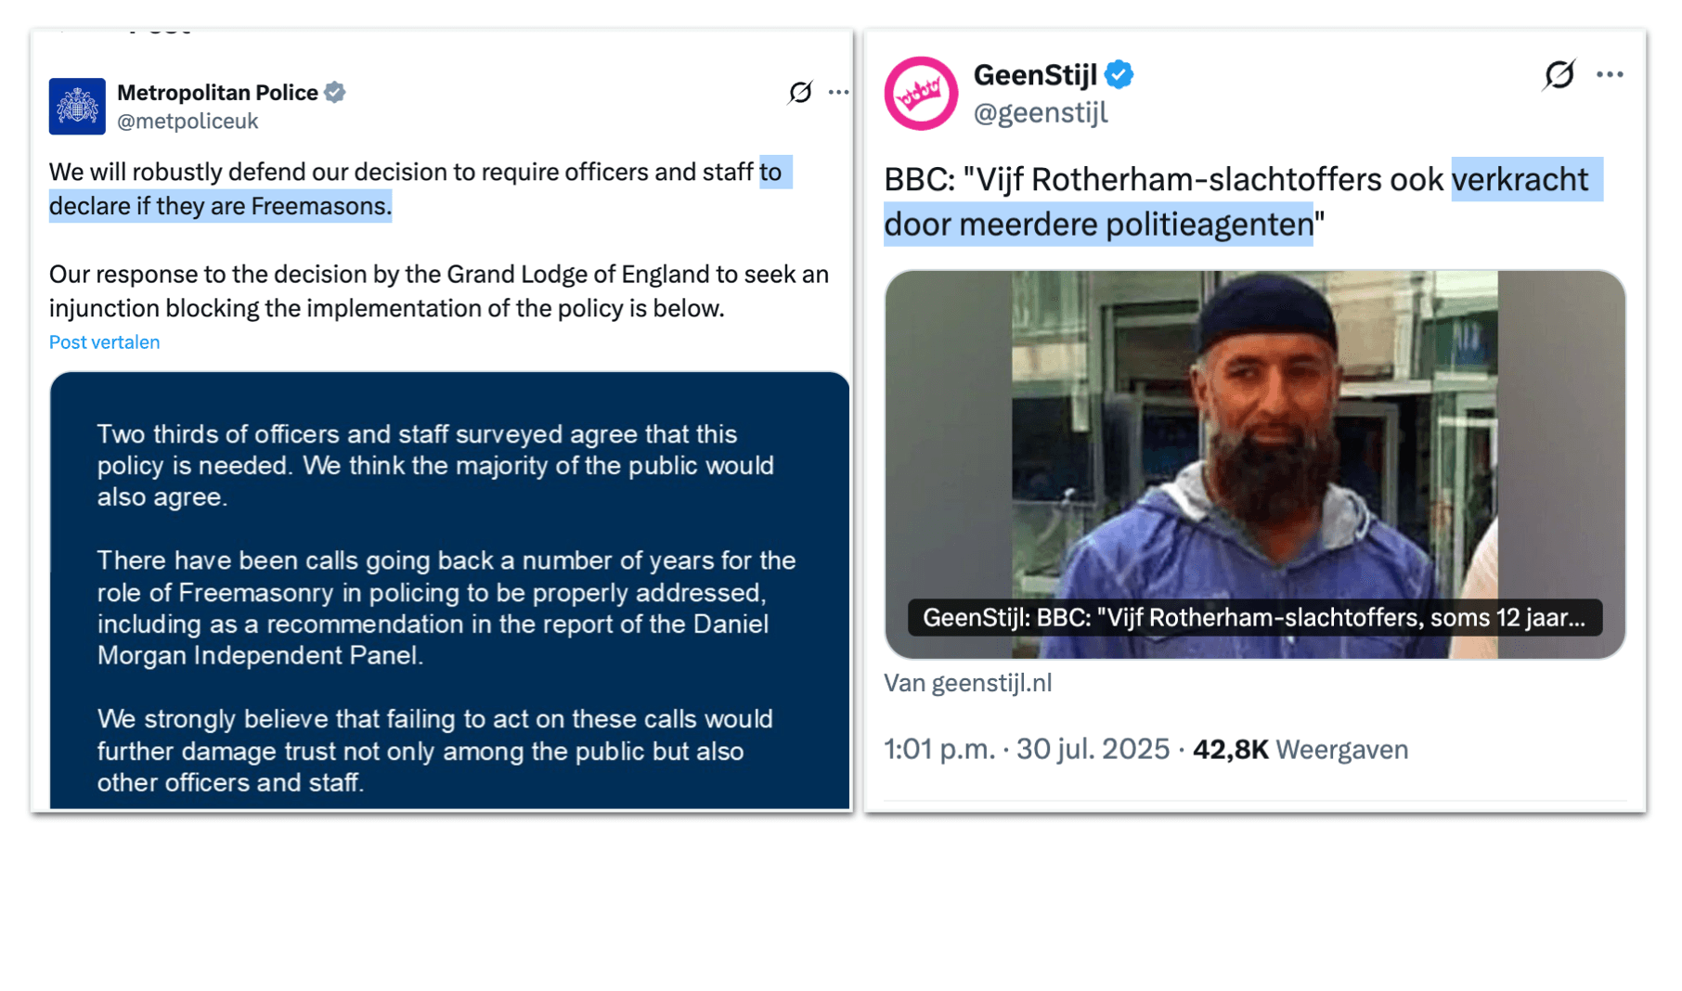Open more options menu on GeenStijl post

coord(1610,74)
